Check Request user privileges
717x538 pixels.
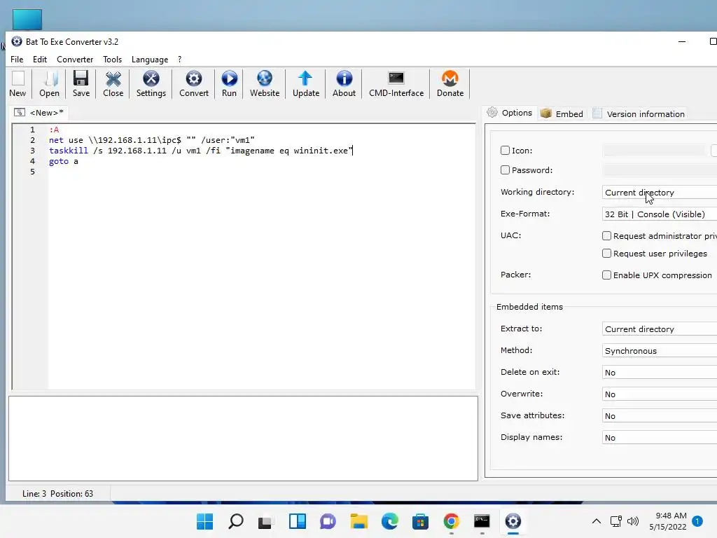click(606, 253)
